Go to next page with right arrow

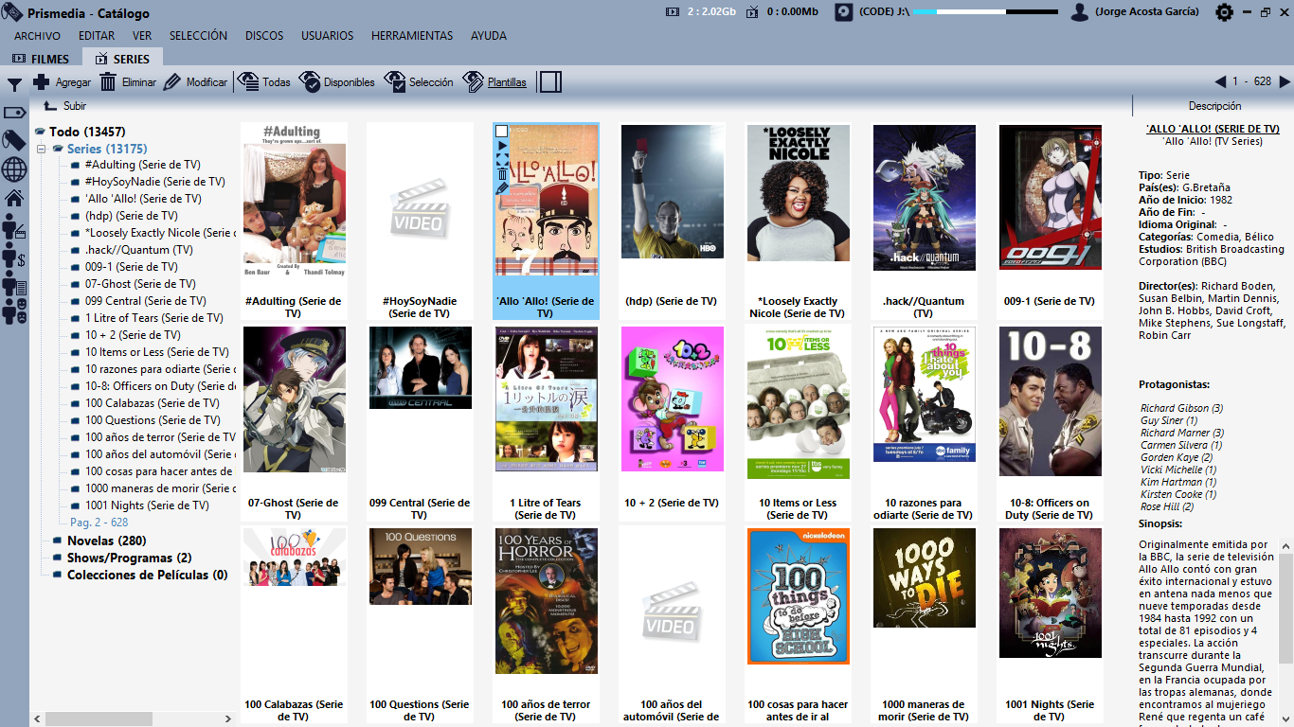click(1285, 82)
